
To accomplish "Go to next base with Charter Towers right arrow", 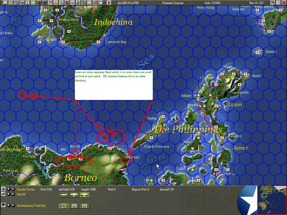I will pos(13,189).
